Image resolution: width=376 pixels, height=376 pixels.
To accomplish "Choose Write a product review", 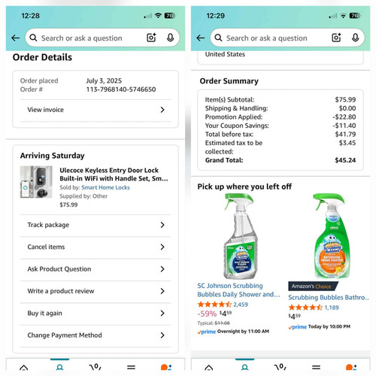I will point(96,291).
